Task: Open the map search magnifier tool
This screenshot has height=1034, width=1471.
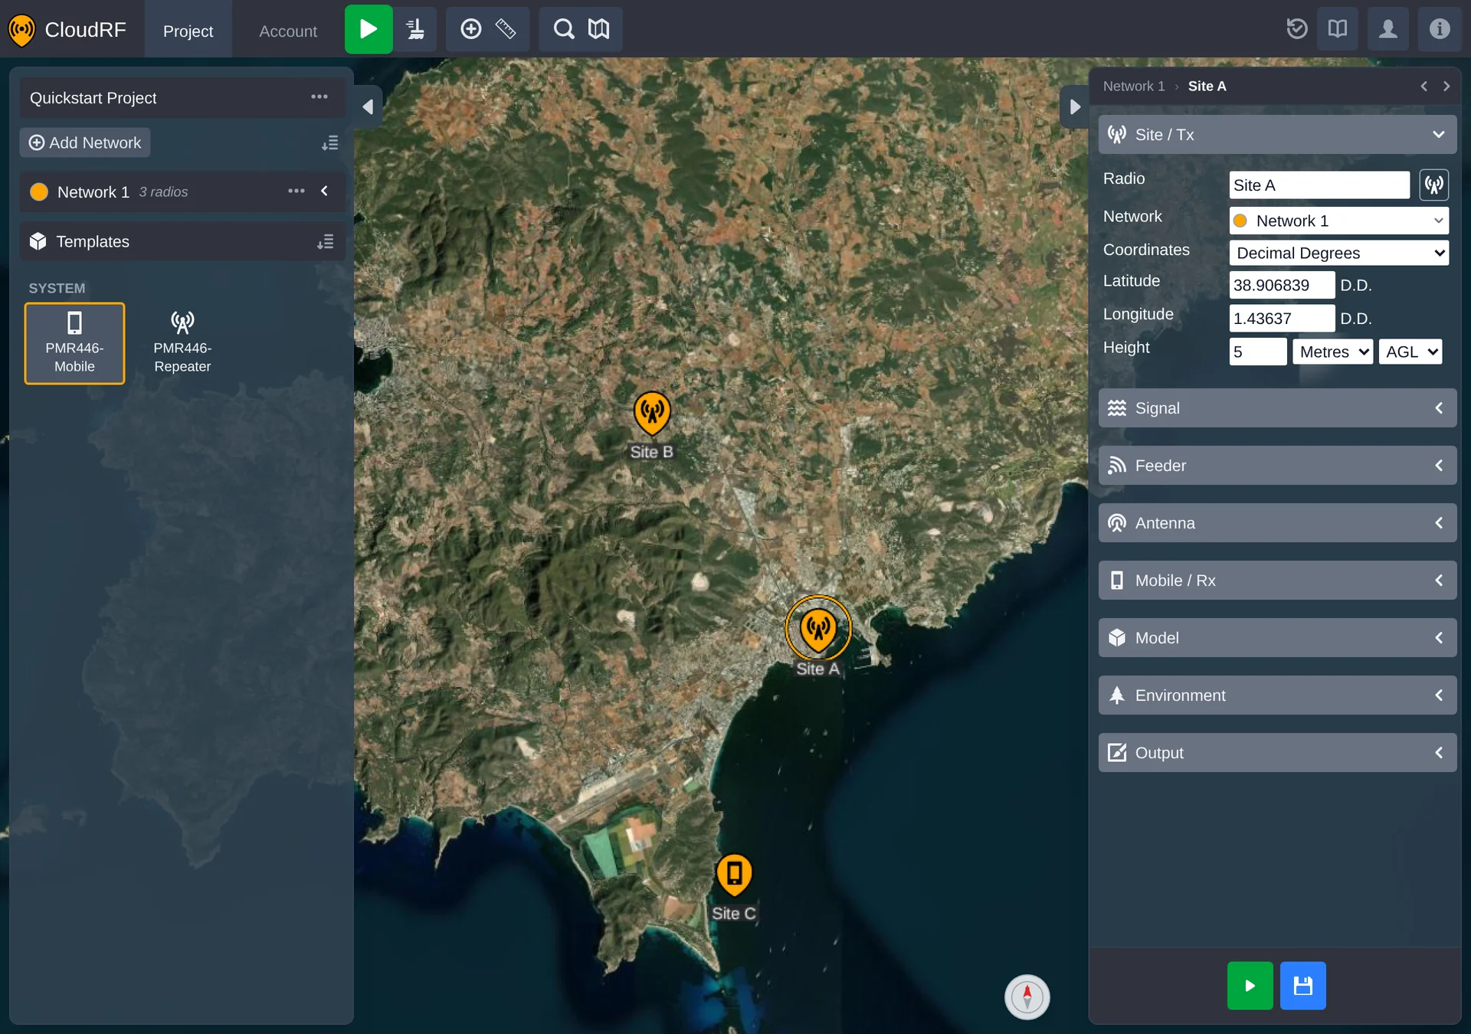Action: [x=564, y=29]
